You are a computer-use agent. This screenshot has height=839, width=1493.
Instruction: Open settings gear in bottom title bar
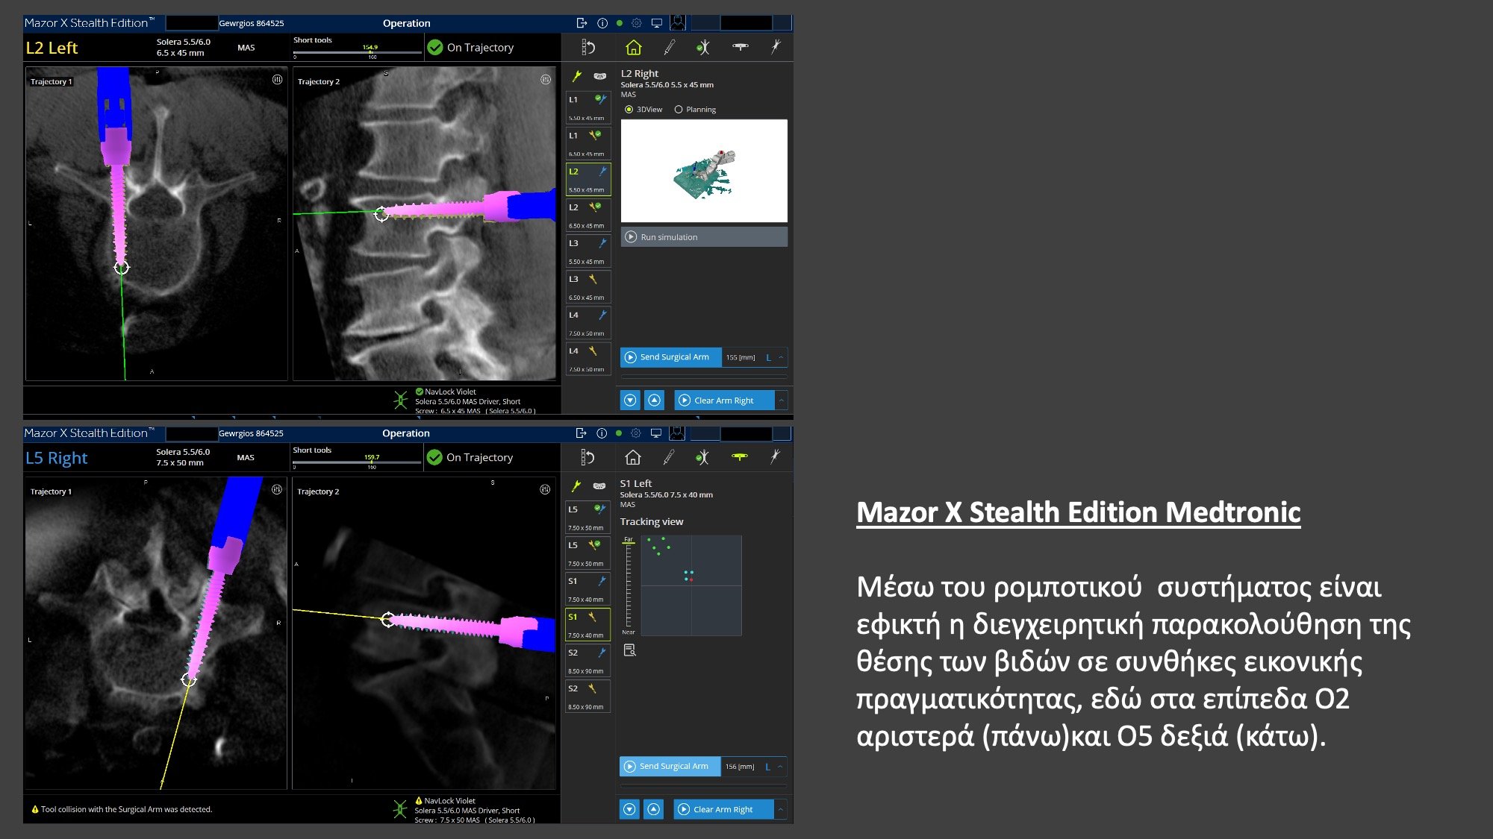coord(636,433)
